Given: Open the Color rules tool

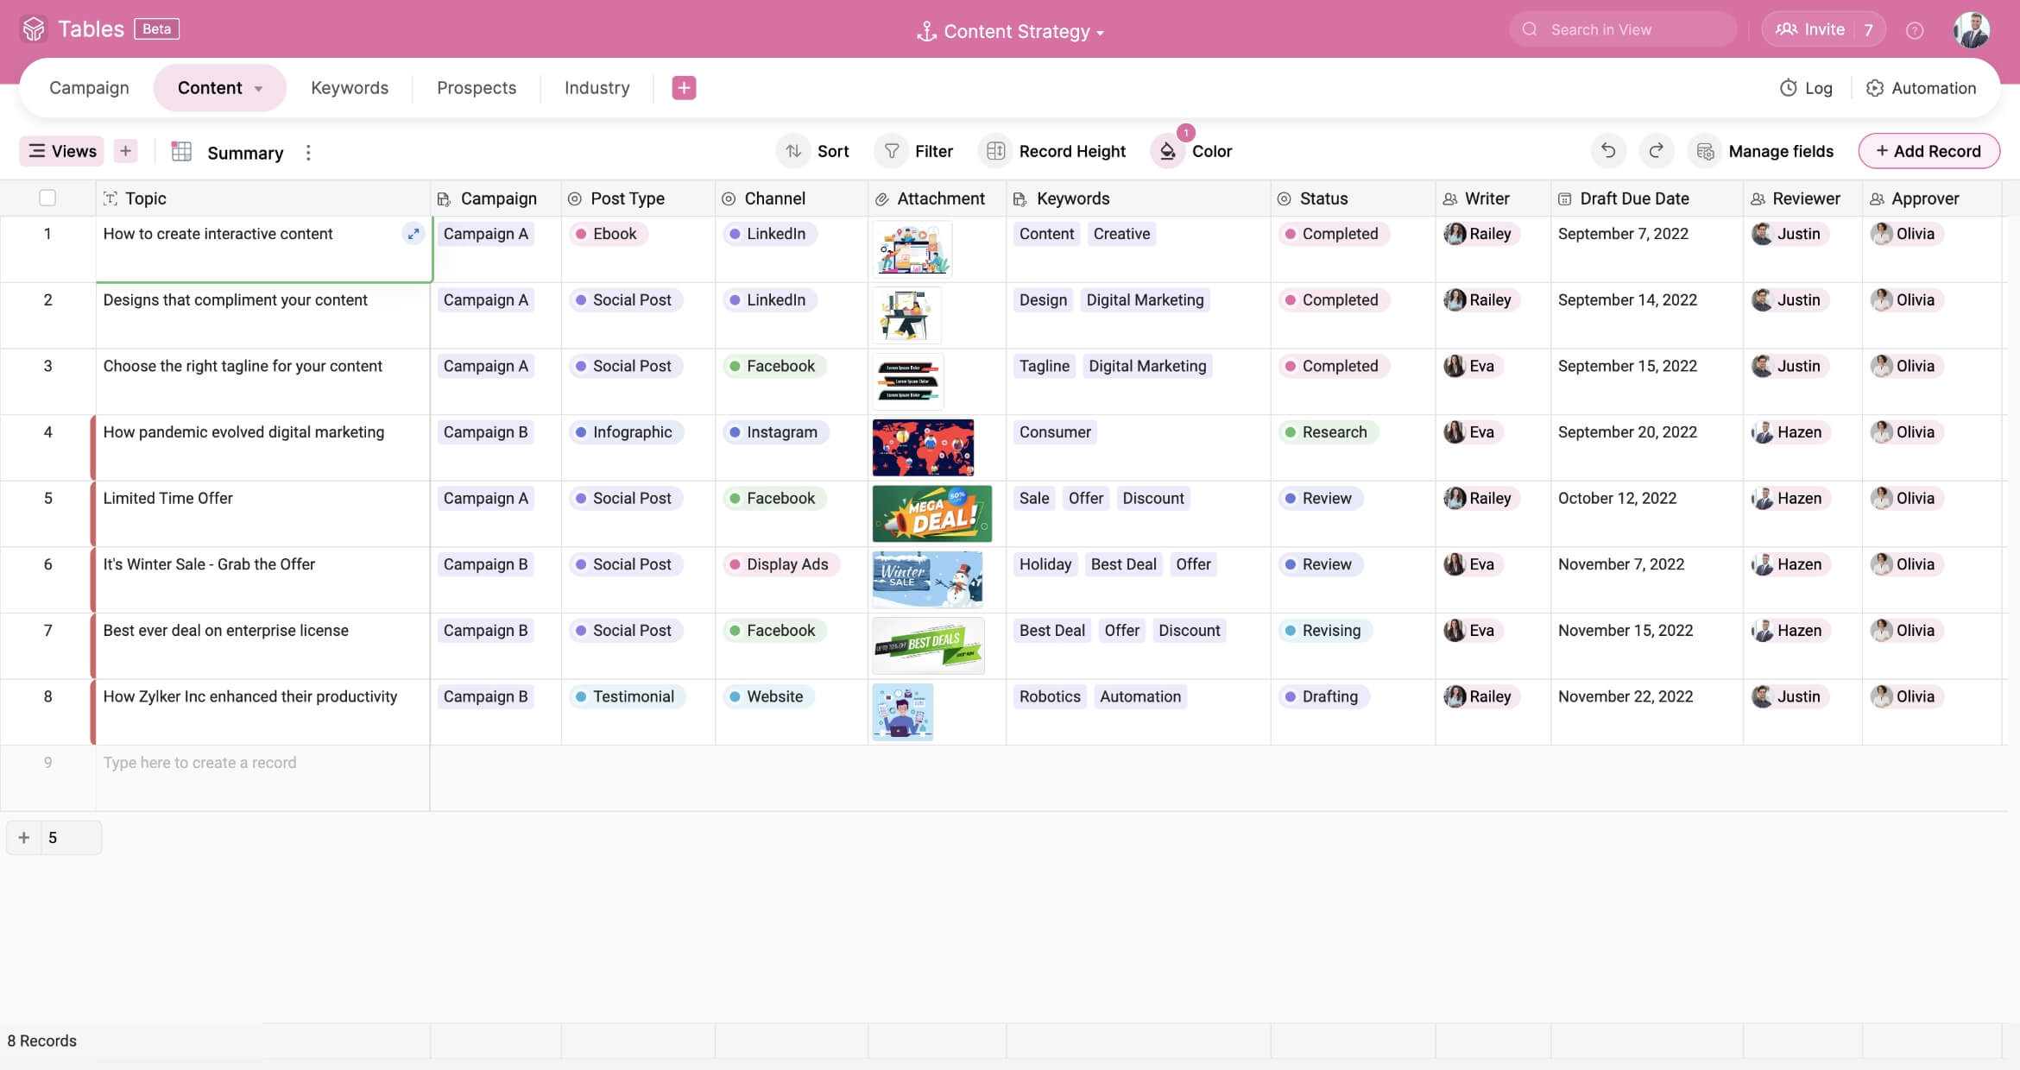Looking at the screenshot, I should coord(1193,151).
